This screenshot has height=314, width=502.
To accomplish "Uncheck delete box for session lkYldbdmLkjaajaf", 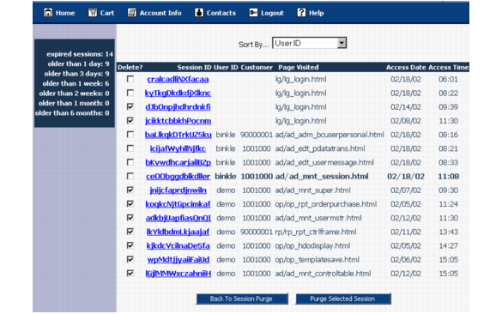I will pos(130,232).
